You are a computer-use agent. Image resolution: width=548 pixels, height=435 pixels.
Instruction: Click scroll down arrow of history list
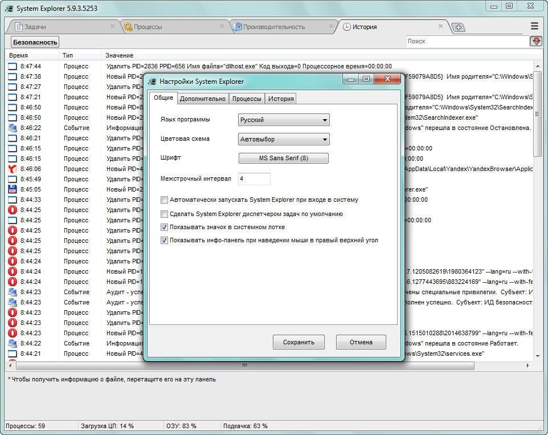(537, 356)
